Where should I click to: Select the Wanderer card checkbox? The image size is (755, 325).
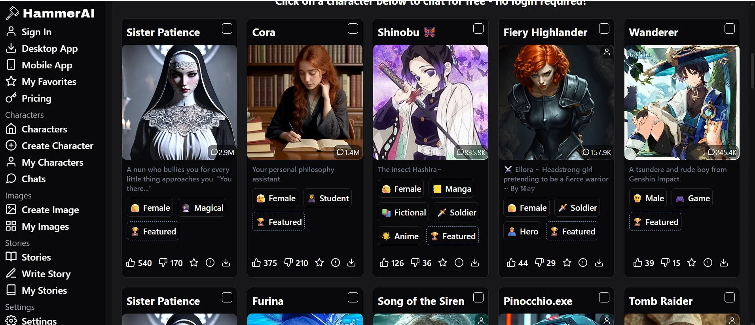coord(730,28)
